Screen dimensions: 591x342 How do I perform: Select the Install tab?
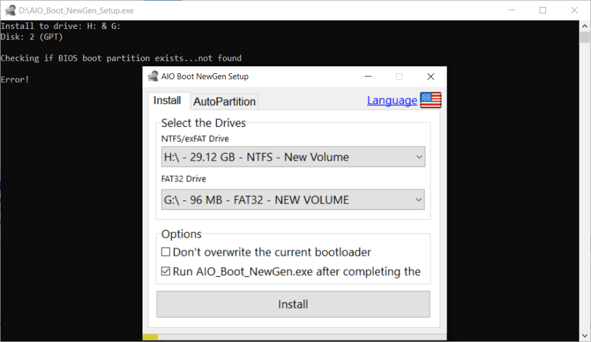coord(168,100)
